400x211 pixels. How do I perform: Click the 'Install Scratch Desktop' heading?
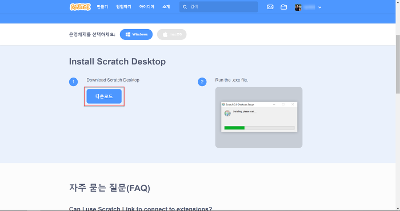(117, 62)
